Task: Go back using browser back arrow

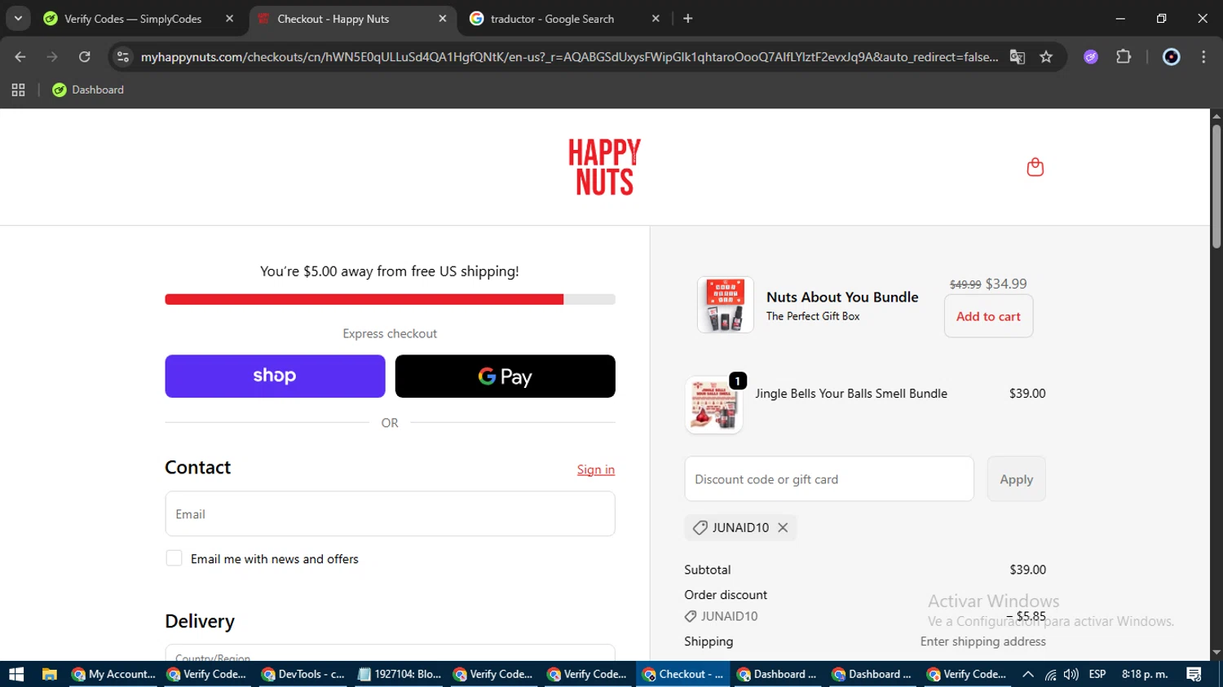Action: pyautogui.click(x=20, y=57)
